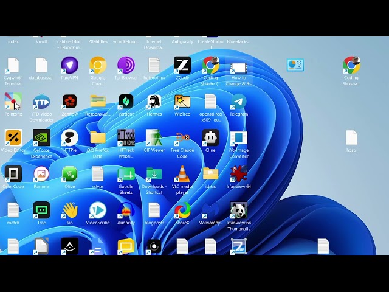Click the 'CreateStudio 3' label text
The height and width of the screenshot is (292, 389).
click(210, 44)
